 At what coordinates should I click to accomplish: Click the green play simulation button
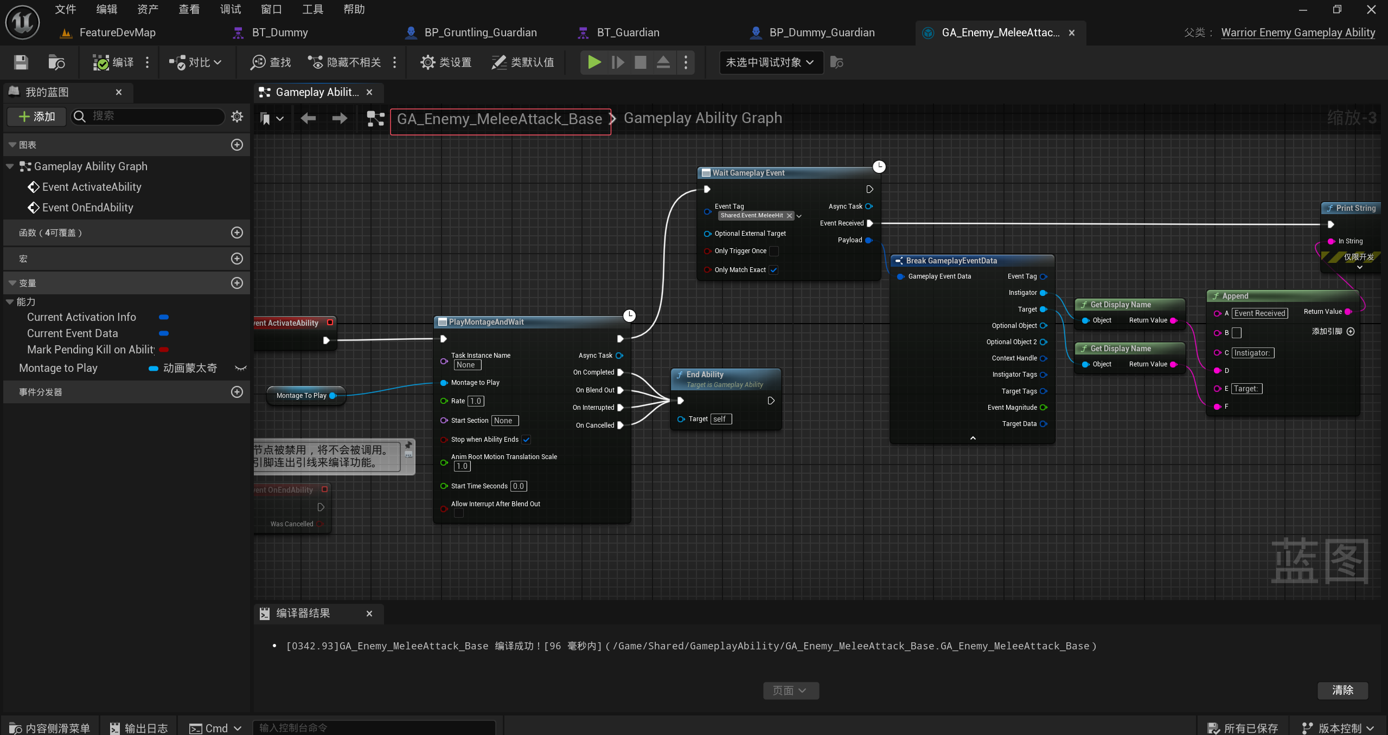point(594,62)
